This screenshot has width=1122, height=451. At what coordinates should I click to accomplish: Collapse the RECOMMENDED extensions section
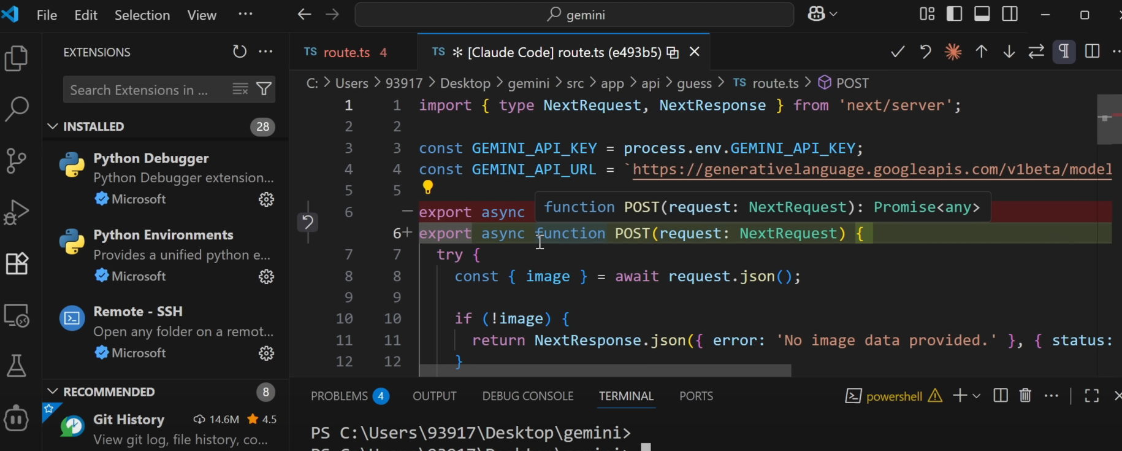tap(53, 391)
